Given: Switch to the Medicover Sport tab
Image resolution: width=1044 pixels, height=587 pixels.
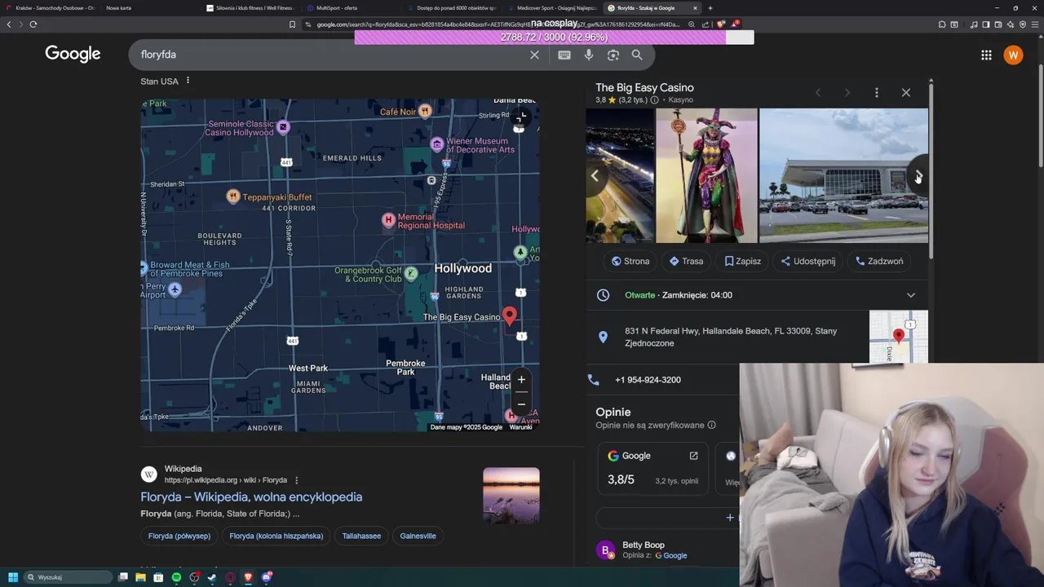Looking at the screenshot, I should click(x=551, y=8).
